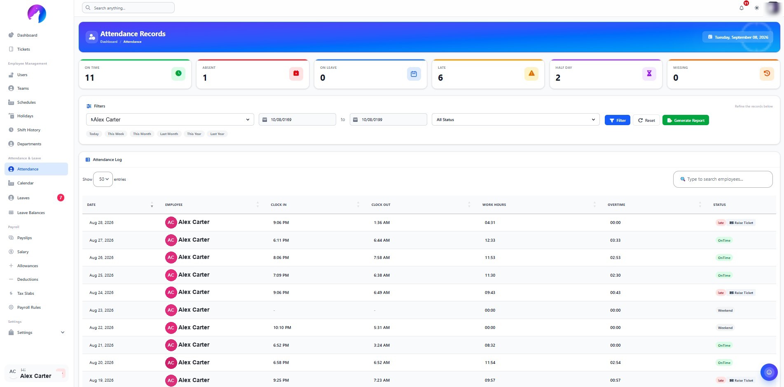Click the OnTime badge for Aug 27, 2026
The height and width of the screenshot is (387, 784).
coord(724,240)
